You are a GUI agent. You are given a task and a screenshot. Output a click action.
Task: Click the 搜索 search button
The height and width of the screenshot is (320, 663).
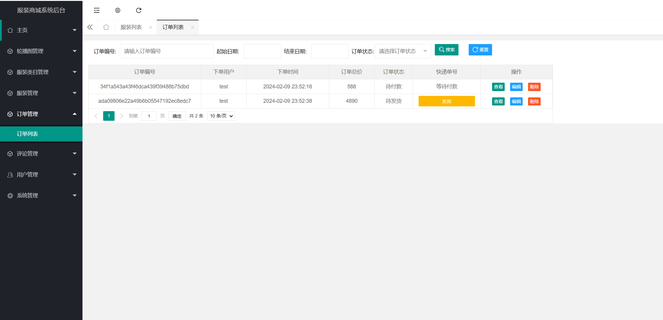446,50
